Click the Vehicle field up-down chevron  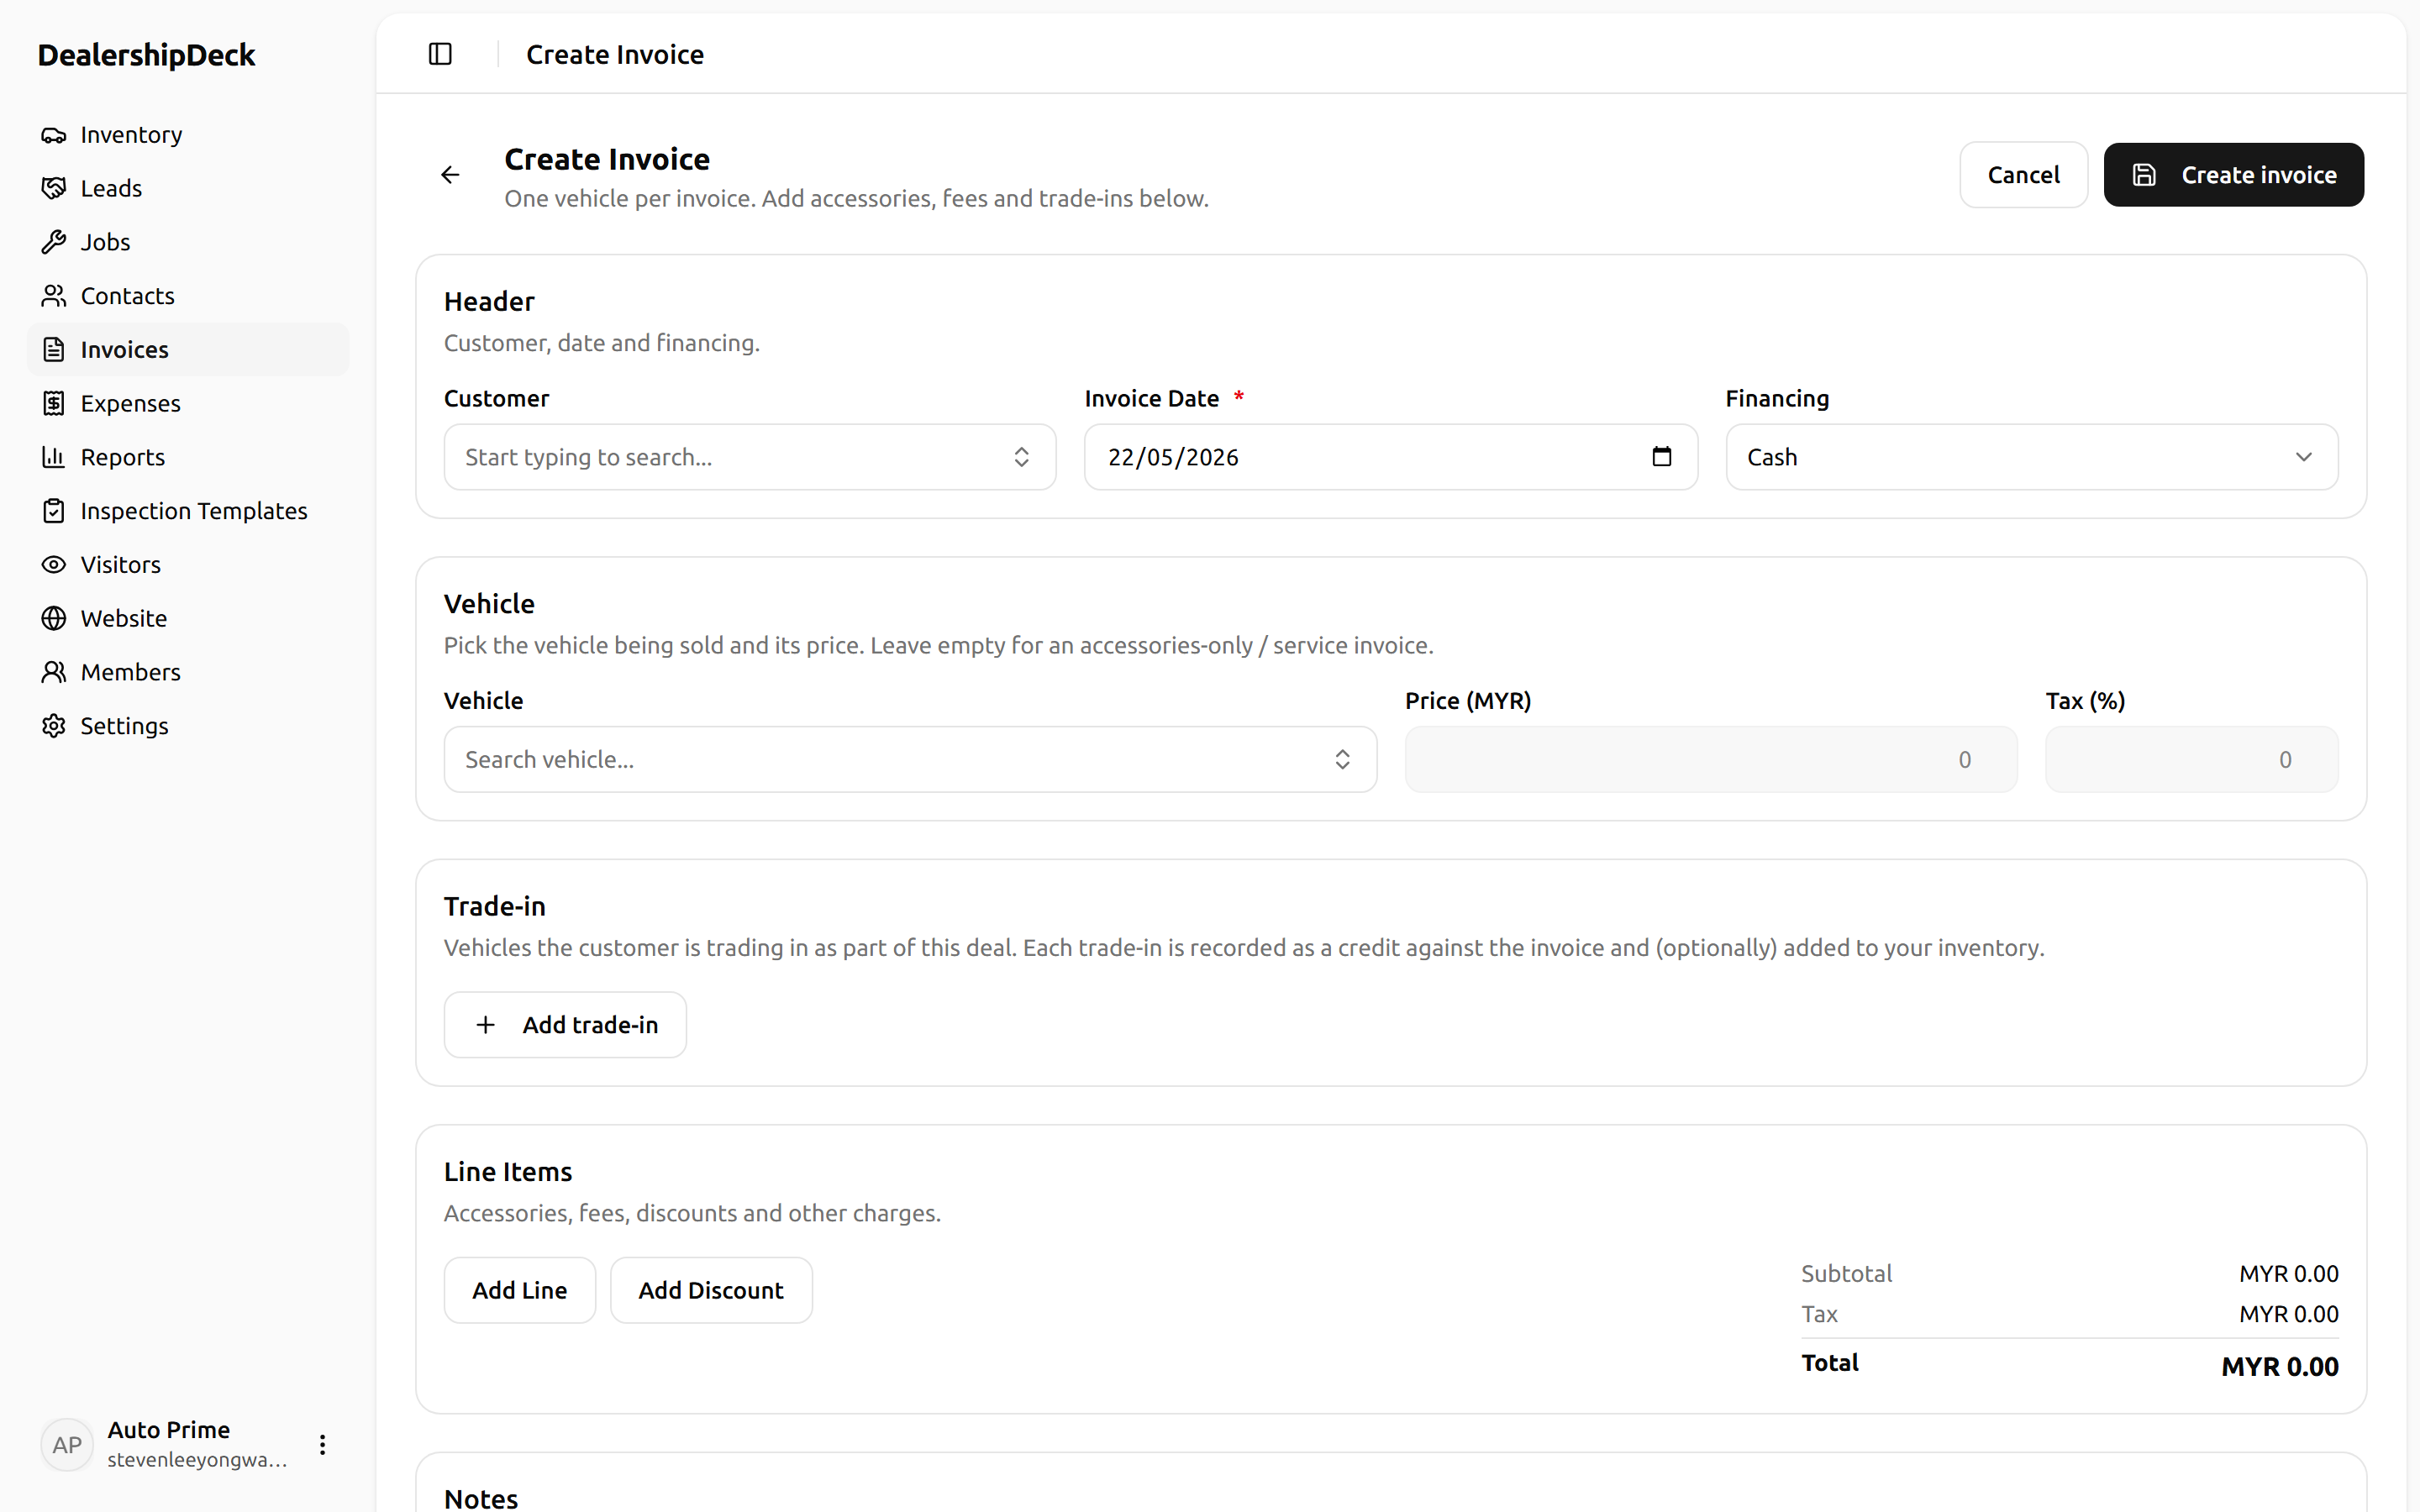[x=1342, y=759]
